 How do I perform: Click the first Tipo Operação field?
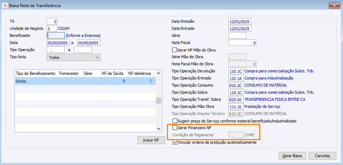coord(56,50)
